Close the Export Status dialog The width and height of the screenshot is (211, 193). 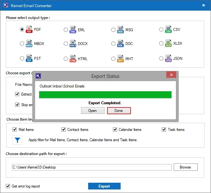[171, 75]
